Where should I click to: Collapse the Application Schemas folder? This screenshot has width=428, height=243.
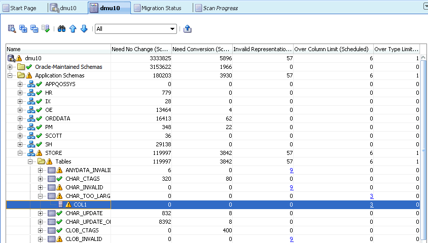(x=10, y=75)
